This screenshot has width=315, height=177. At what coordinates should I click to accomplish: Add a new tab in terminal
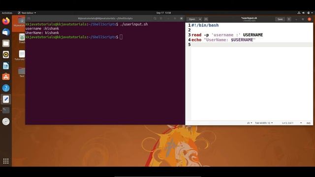[x=29, y=18]
